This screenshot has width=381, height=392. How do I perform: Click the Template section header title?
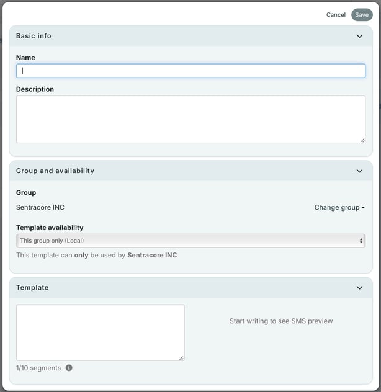point(32,288)
